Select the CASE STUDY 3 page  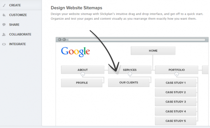pyautogui.click(x=176, y=102)
